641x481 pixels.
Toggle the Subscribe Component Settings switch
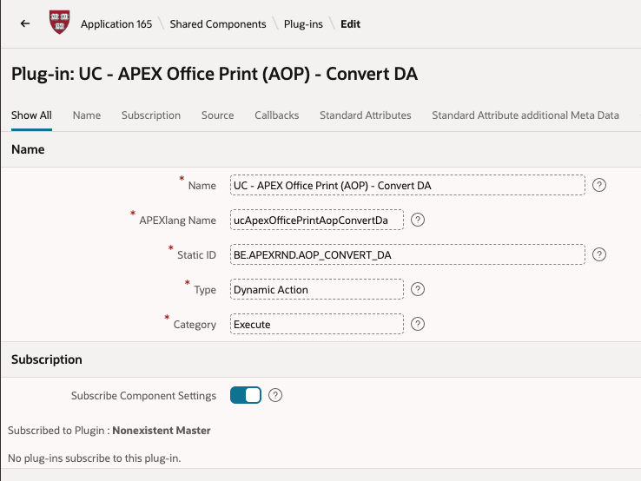(x=246, y=395)
